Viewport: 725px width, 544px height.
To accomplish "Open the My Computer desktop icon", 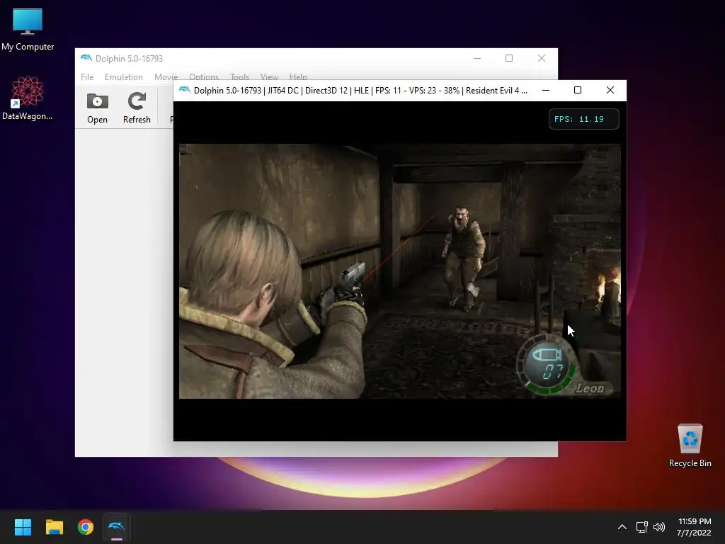I will point(28,30).
